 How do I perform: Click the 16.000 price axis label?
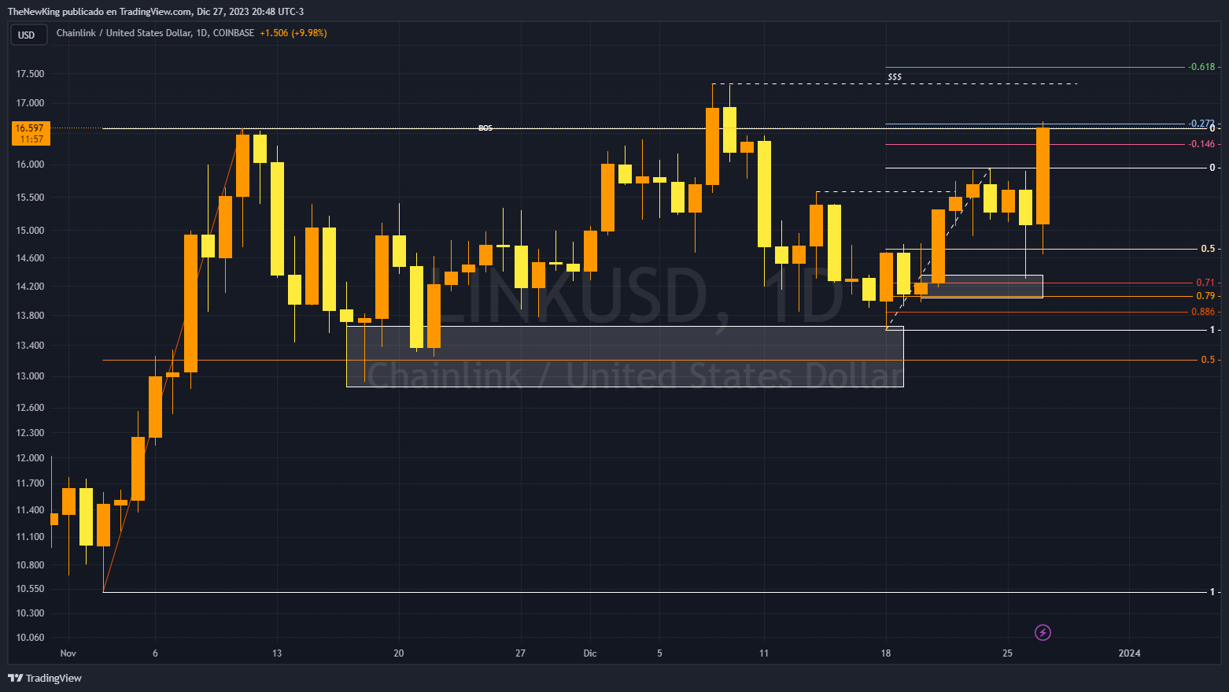pyautogui.click(x=30, y=165)
